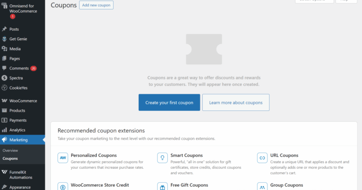Click the WooCommerce Woo icon
Viewport: 362px width, 190px height.
point(4,101)
